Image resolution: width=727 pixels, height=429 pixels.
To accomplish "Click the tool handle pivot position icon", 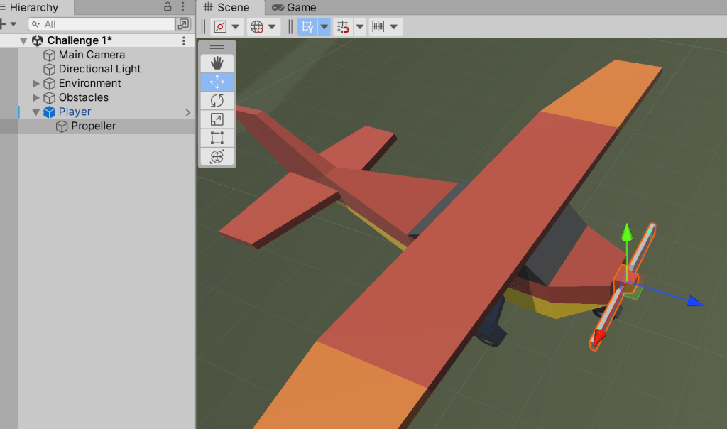I will [220, 27].
